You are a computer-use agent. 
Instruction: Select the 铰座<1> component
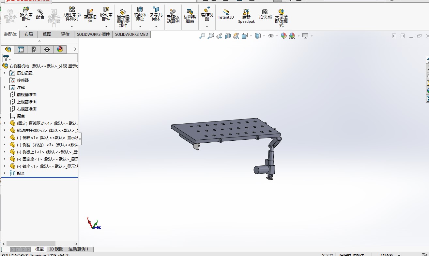point(48,166)
